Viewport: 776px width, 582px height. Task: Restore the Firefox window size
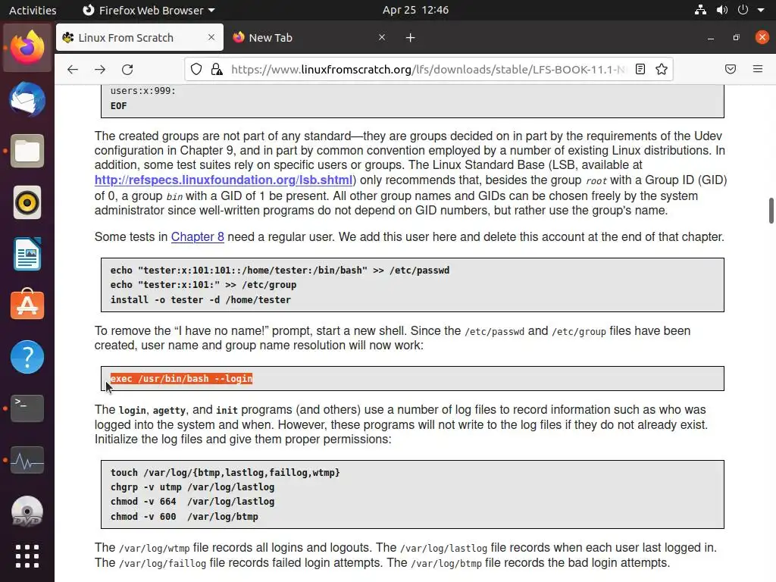(737, 38)
